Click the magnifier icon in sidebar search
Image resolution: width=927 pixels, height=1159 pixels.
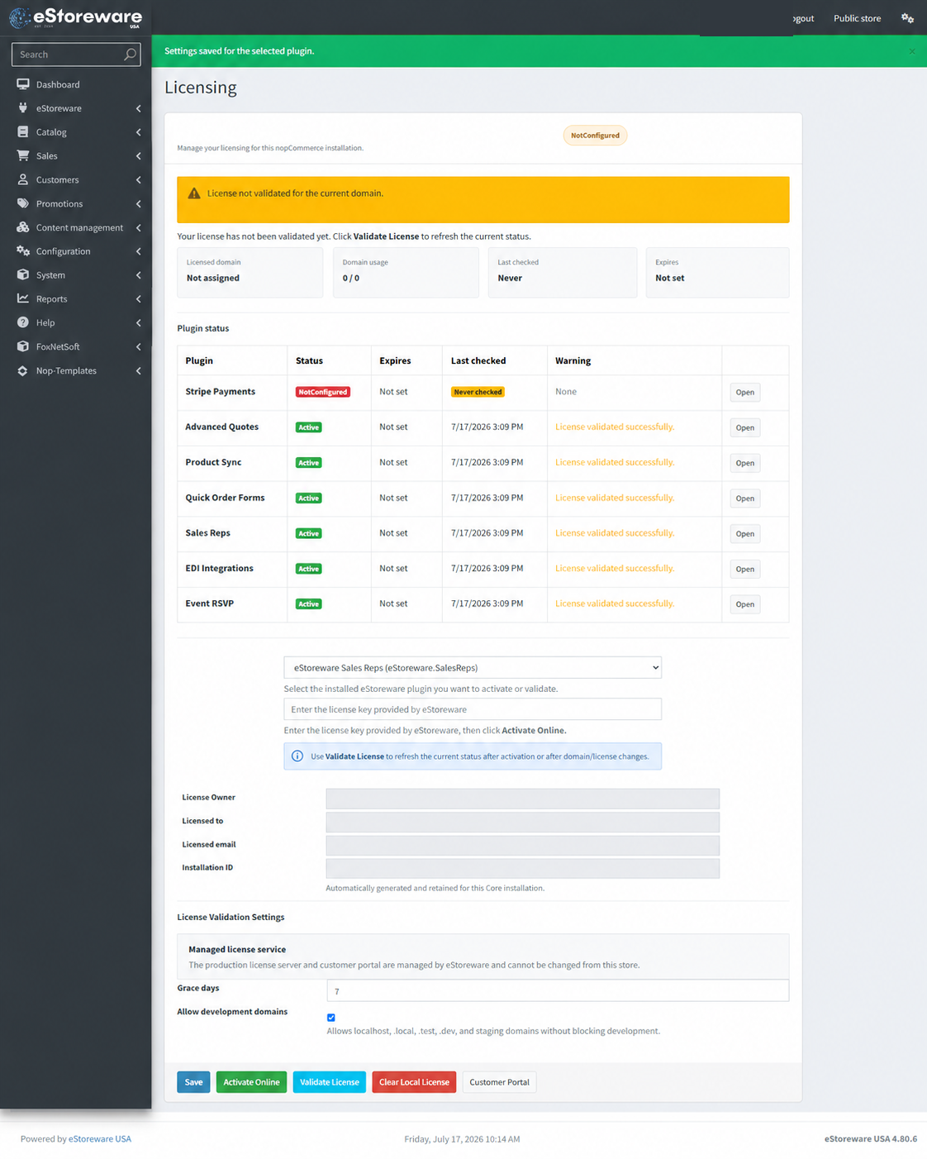[x=130, y=55]
